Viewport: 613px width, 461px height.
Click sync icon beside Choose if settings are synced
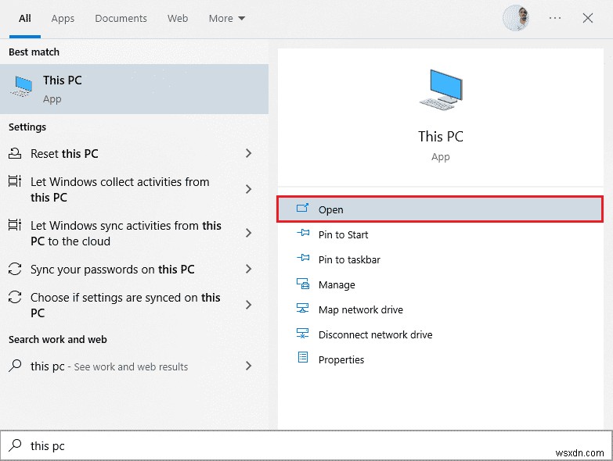15,297
